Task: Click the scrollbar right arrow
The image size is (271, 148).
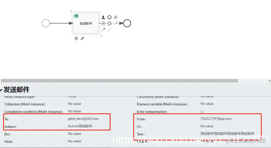Action: pos(269,81)
